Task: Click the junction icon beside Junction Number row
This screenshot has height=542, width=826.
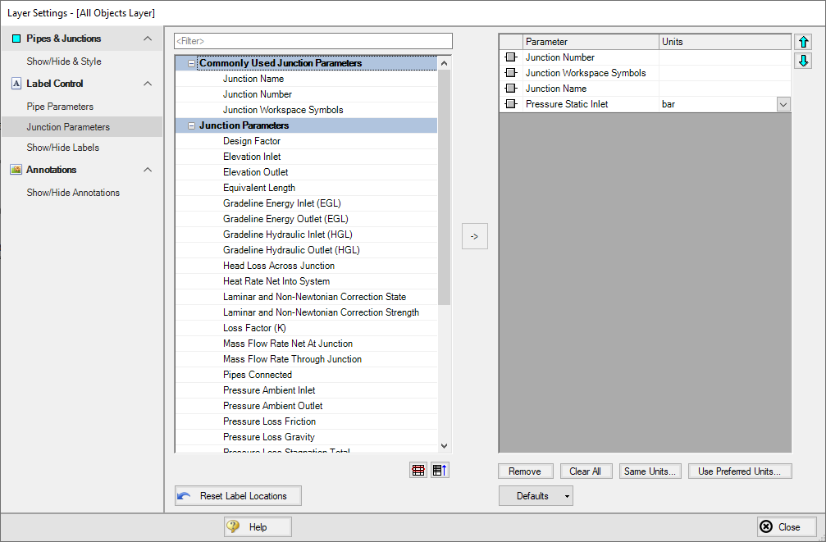Action: [x=511, y=57]
